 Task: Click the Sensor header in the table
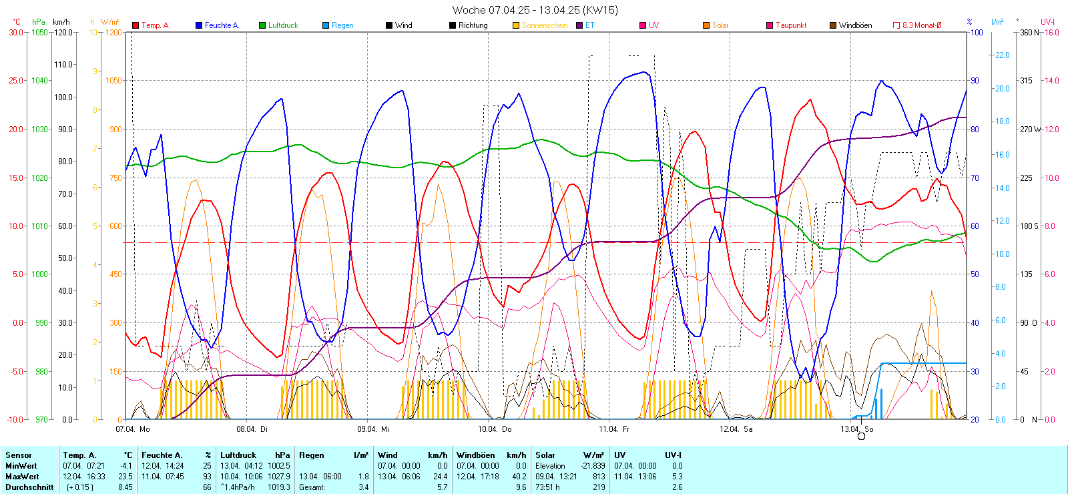19,455
